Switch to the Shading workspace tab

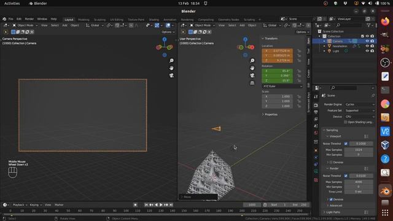(x=154, y=20)
